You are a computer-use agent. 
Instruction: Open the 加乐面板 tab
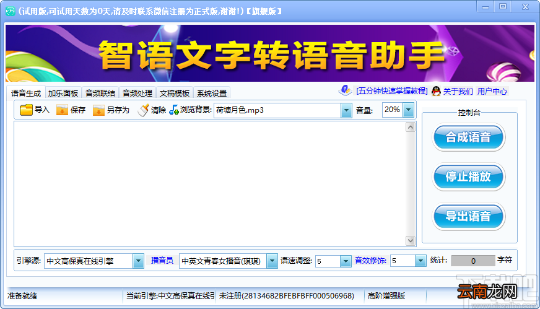click(63, 93)
